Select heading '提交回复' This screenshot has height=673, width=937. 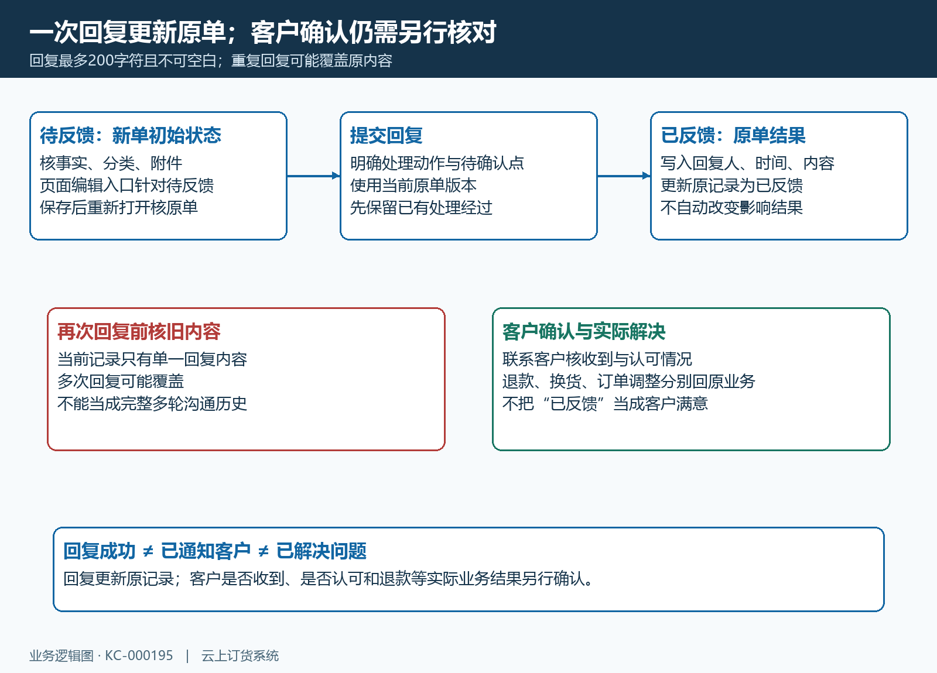point(387,135)
